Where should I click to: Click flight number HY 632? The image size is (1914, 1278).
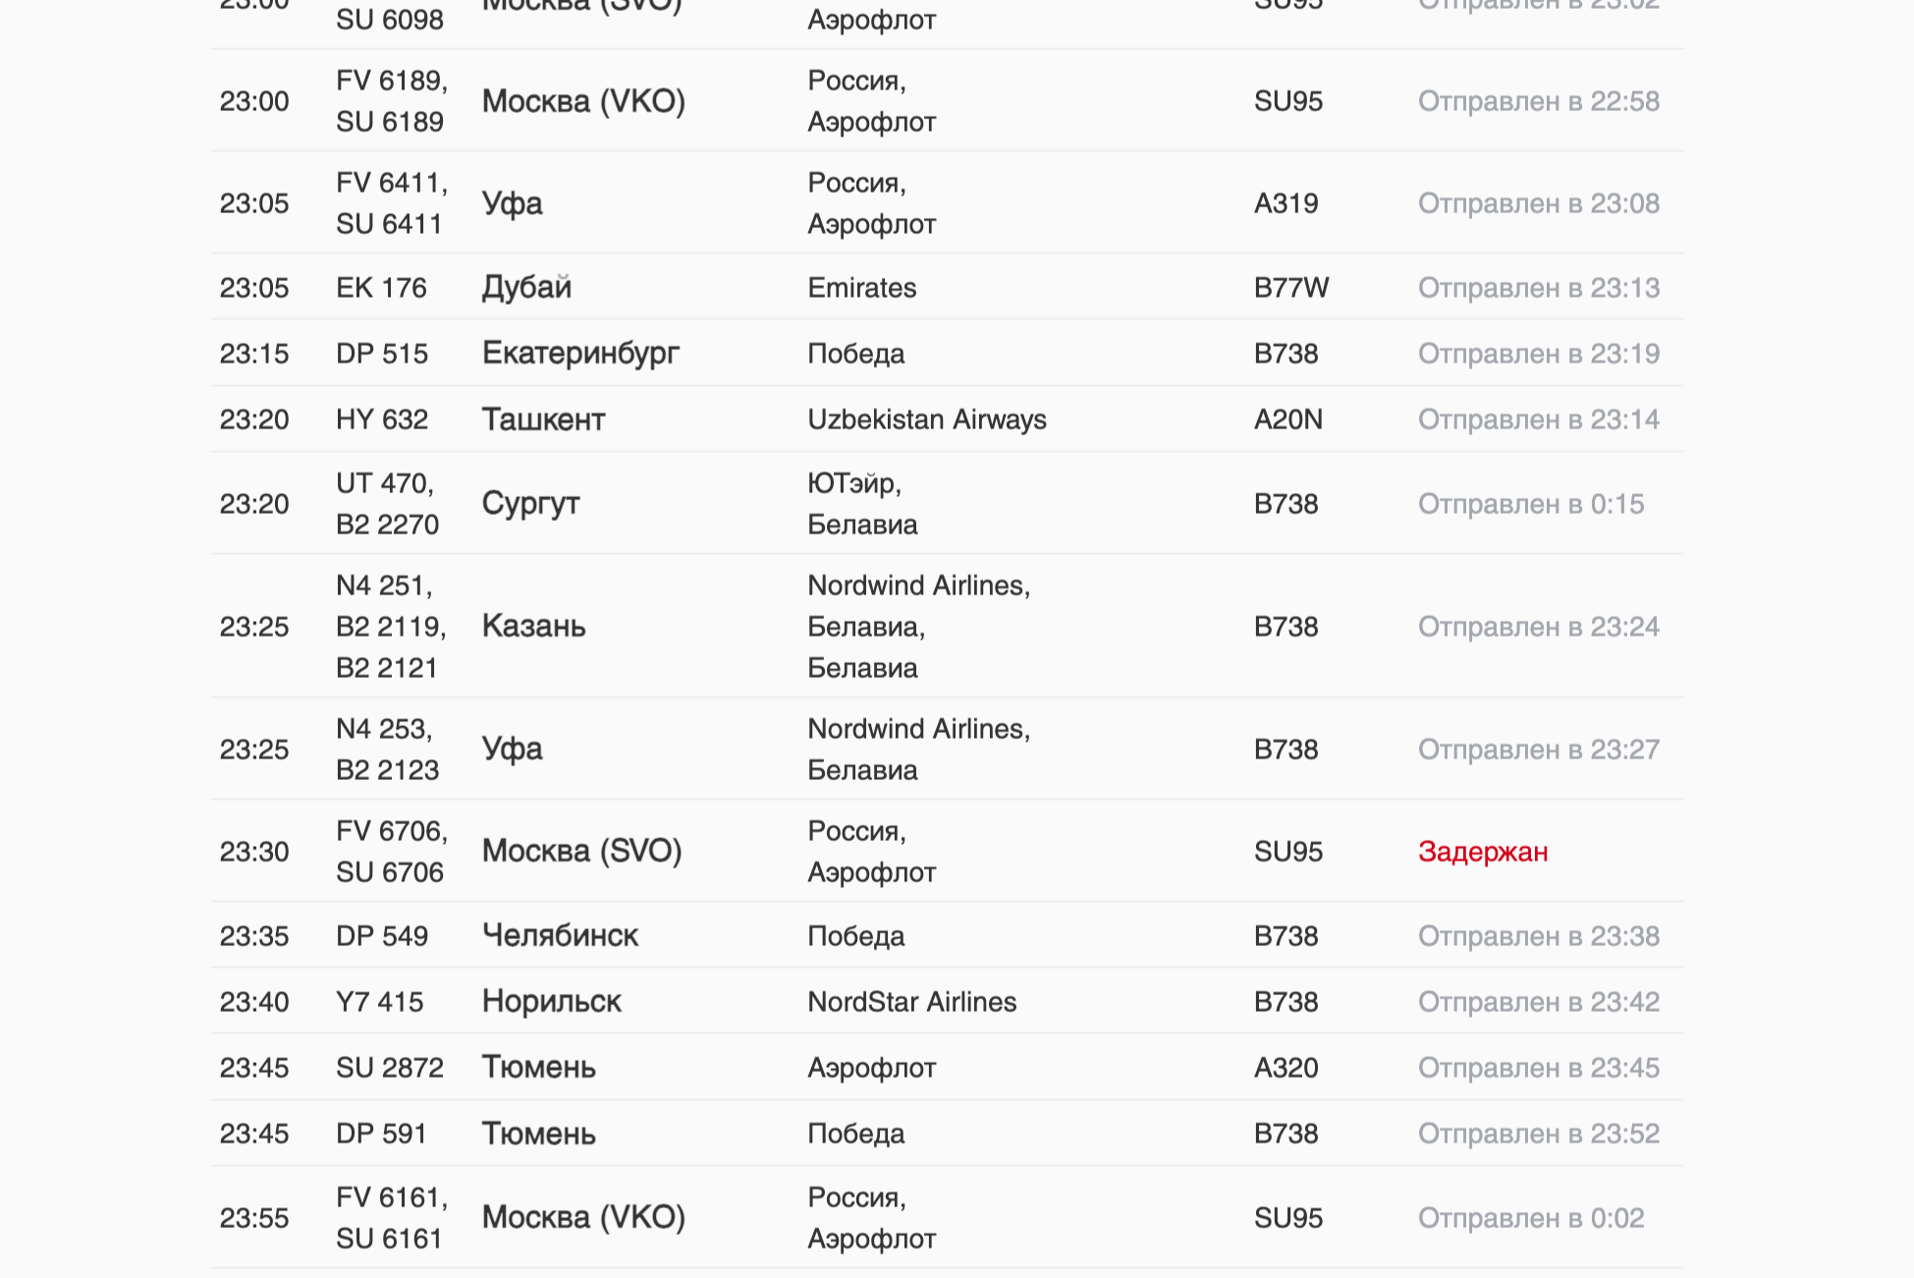click(382, 419)
